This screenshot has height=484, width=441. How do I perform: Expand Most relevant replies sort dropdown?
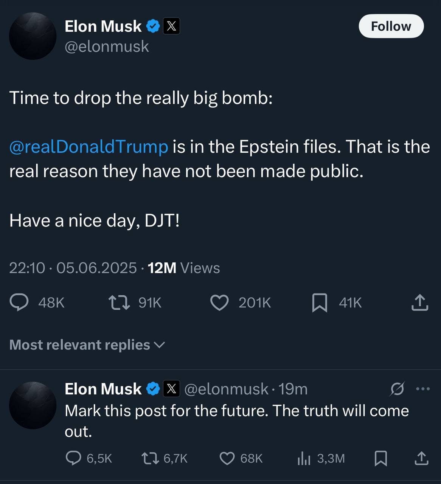tap(87, 344)
